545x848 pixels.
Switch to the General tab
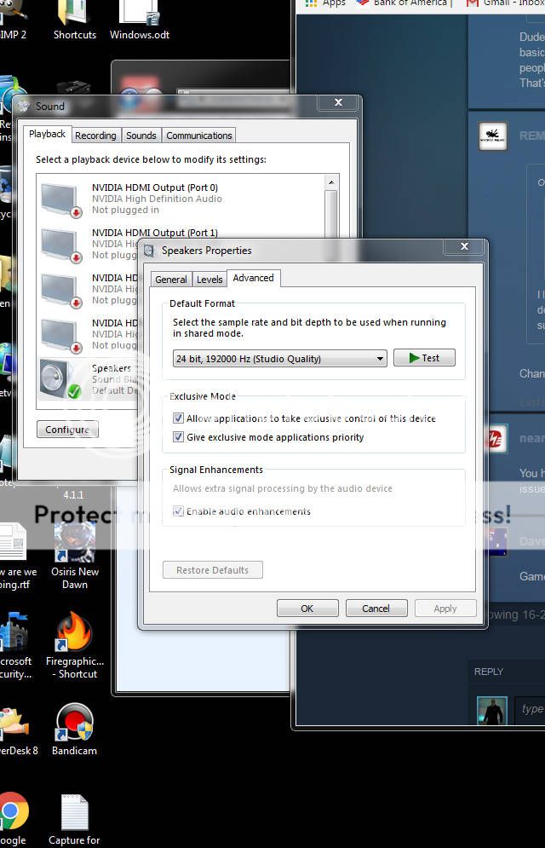click(x=170, y=280)
